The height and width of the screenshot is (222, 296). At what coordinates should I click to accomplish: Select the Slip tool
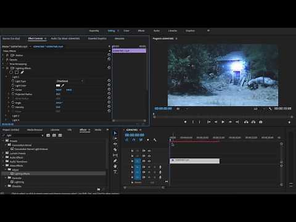[x=115, y=155]
